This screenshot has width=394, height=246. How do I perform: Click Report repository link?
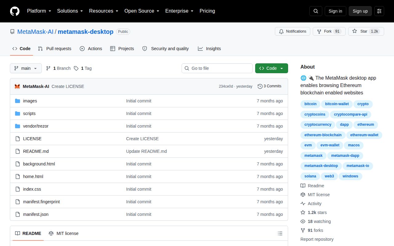point(317,239)
